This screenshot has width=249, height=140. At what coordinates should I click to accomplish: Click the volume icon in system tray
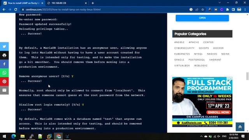pos(219,136)
